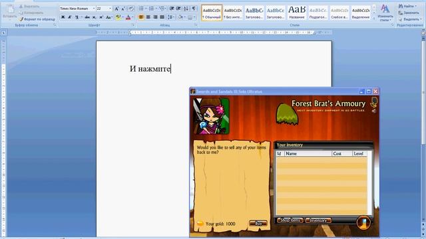Click Buy button in game window

click(x=258, y=223)
